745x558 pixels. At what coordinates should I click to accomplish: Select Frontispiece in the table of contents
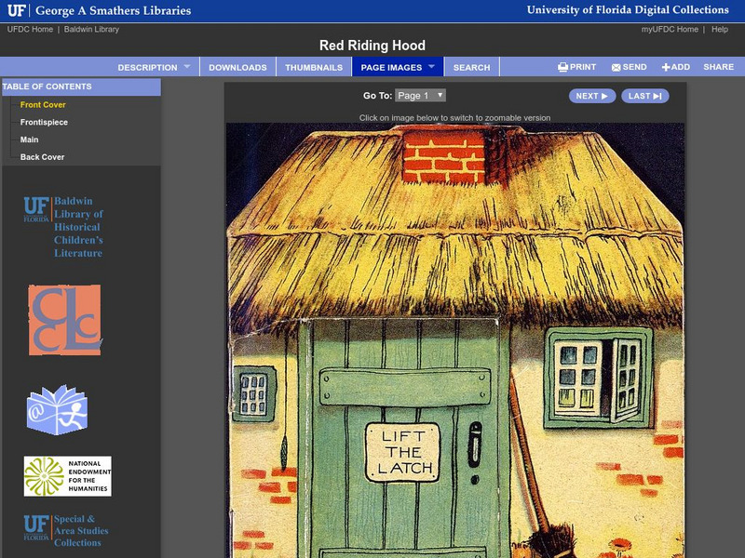[44, 123]
